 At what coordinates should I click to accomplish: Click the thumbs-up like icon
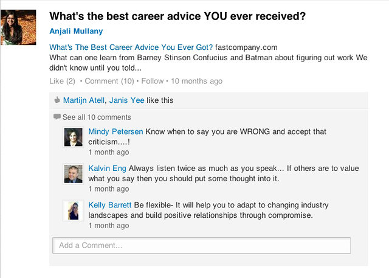point(57,100)
